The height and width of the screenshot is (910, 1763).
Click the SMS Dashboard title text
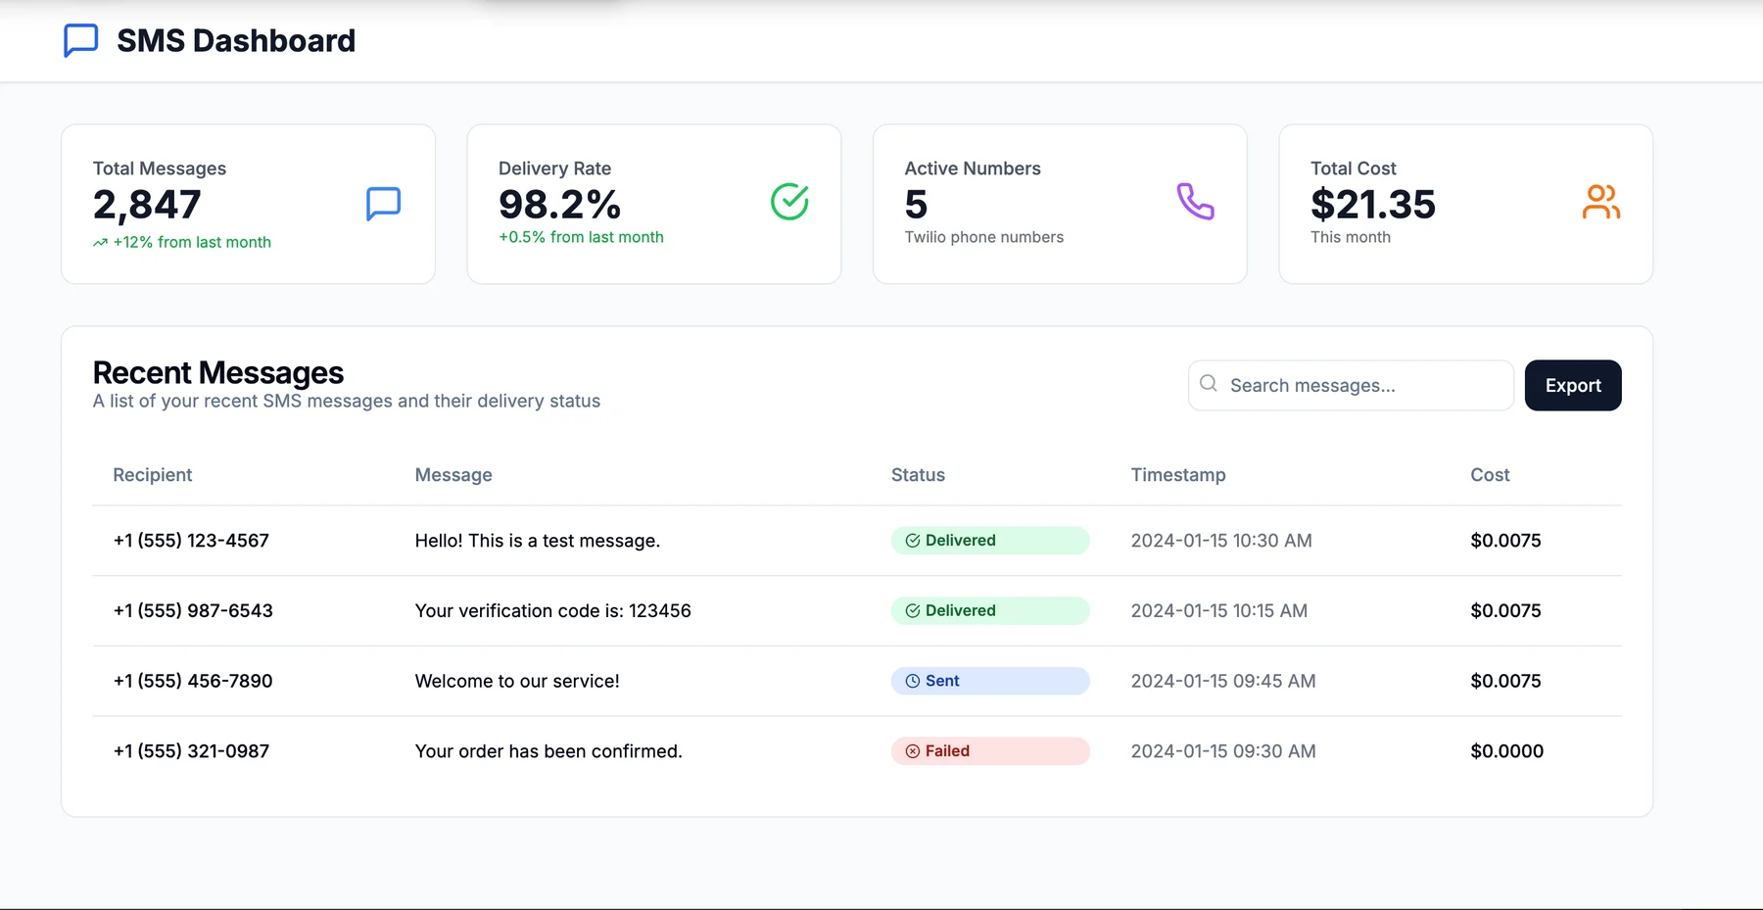(236, 41)
